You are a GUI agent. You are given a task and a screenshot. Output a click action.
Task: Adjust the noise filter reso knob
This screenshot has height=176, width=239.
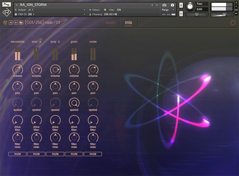click(93, 138)
